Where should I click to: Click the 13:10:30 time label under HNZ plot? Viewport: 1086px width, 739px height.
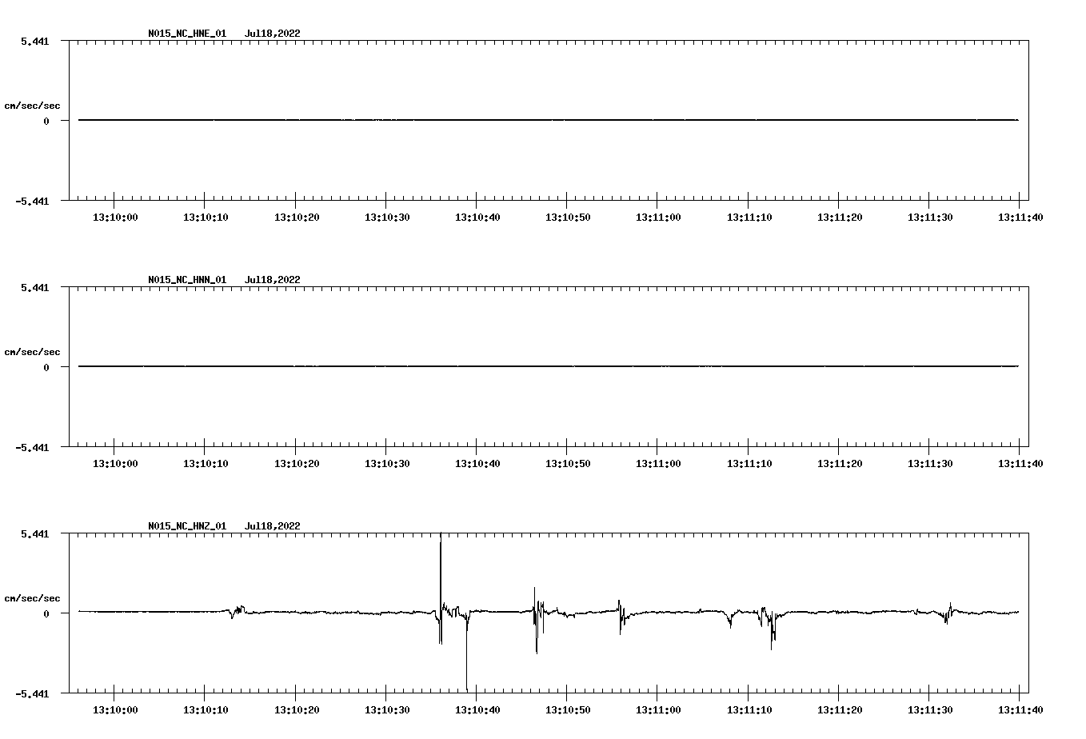pos(387,709)
